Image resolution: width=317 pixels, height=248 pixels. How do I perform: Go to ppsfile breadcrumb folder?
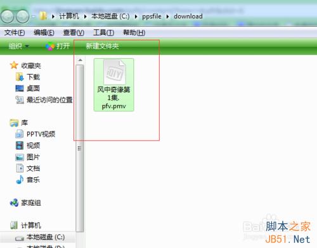[152, 16]
